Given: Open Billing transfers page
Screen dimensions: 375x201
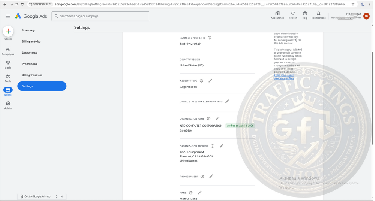Looking at the screenshot, I should [32, 75].
